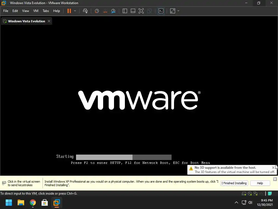Screen dimensions: 278x209
Task: Click the VMware title bar app icon
Action: 4,3
